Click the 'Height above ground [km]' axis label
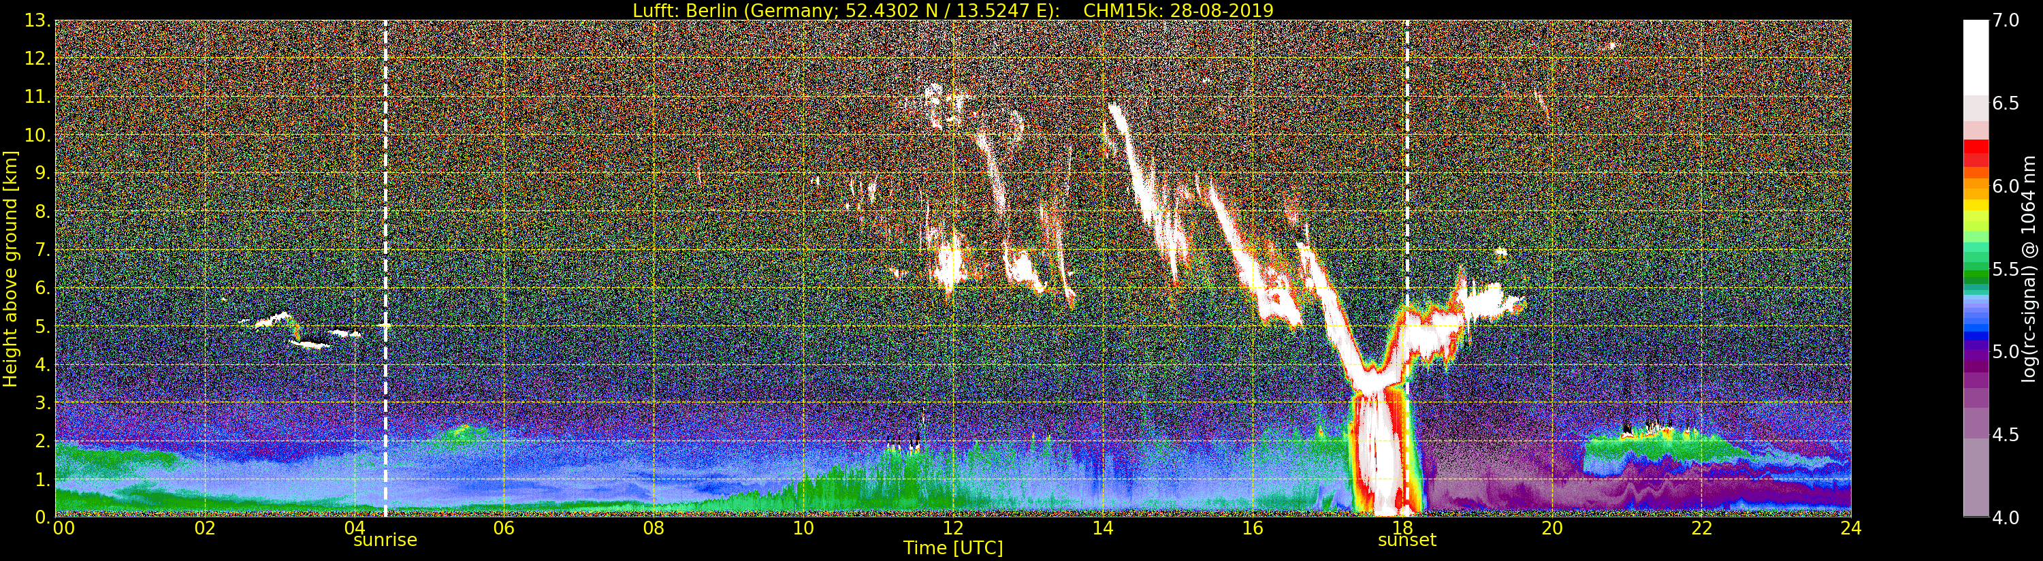This screenshot has height=561, width=2043. coord(10,268)
